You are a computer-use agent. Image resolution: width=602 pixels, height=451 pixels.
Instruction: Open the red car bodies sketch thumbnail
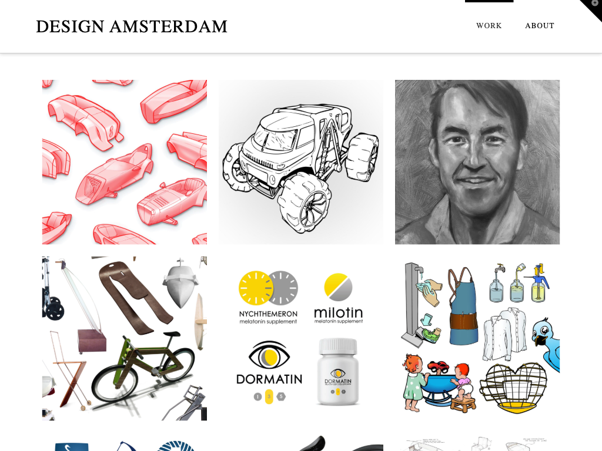[125, 162]
